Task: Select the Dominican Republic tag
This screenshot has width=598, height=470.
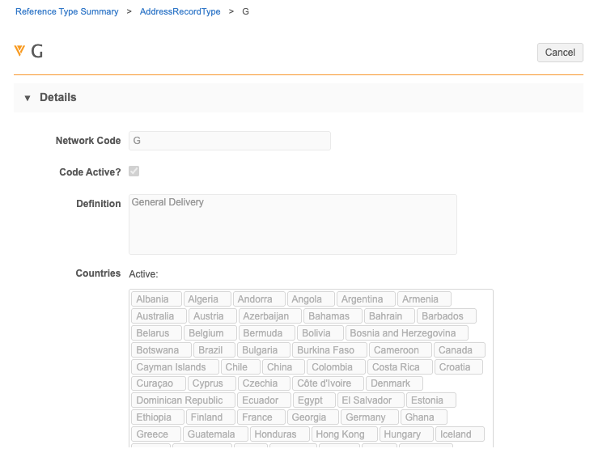Action: click(180, 400)
